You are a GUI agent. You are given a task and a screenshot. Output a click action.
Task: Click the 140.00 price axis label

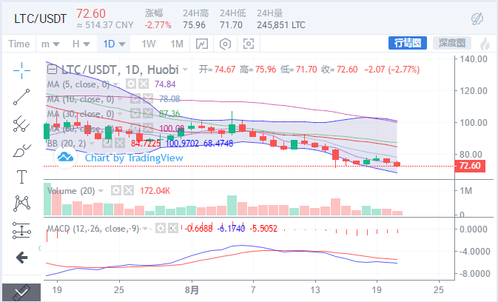(x=474, y=59)
